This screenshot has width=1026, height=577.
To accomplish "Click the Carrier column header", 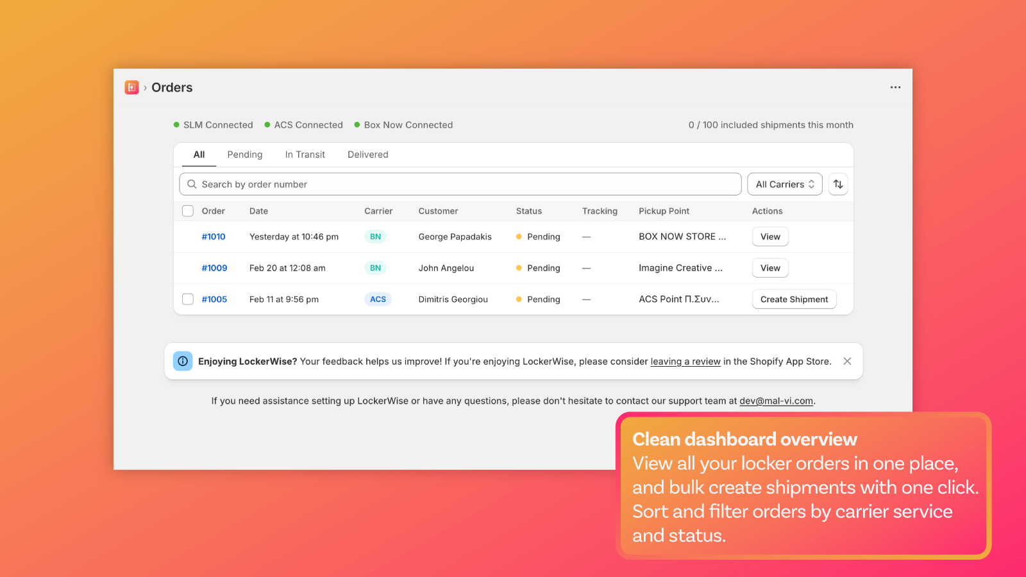I will tap(378, 211).
